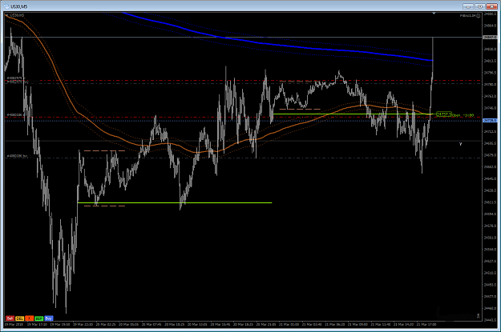
Task: Select the gray horizontal line near chart top
Action: [x=243, y=38]
